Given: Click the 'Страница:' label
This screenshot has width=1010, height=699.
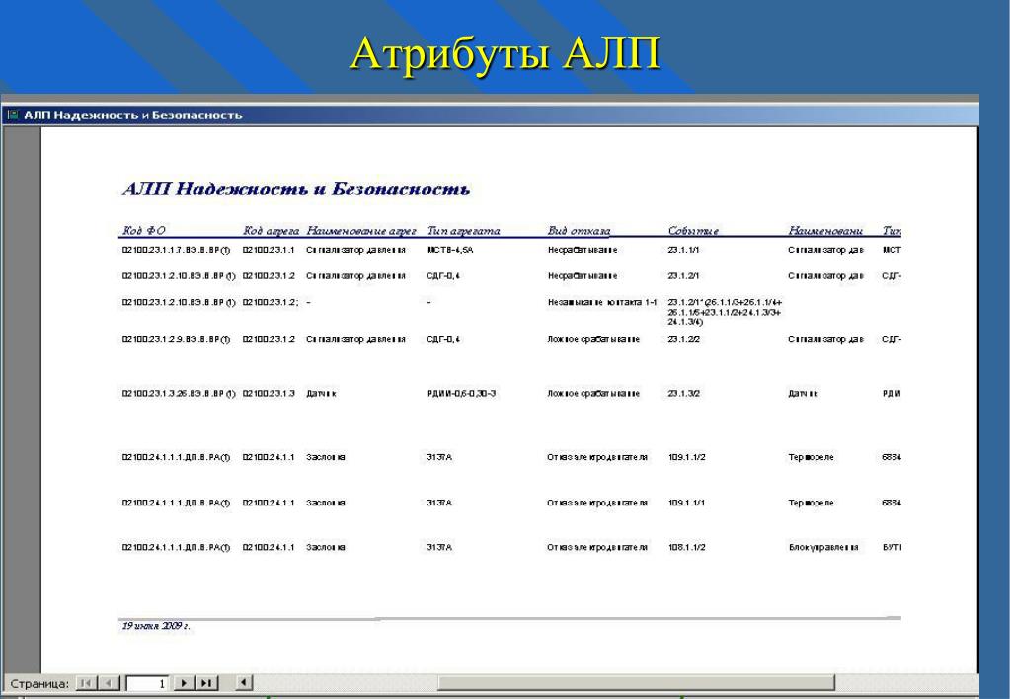Looking at the screenshot, I should [x=39, y=684].
